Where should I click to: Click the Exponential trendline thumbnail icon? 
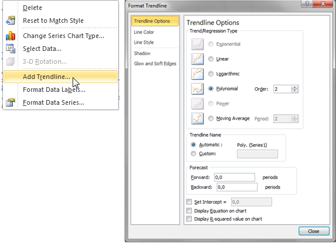197,44
